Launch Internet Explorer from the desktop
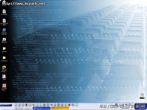Screen dimensions: 147x110 tap(4, 31)
